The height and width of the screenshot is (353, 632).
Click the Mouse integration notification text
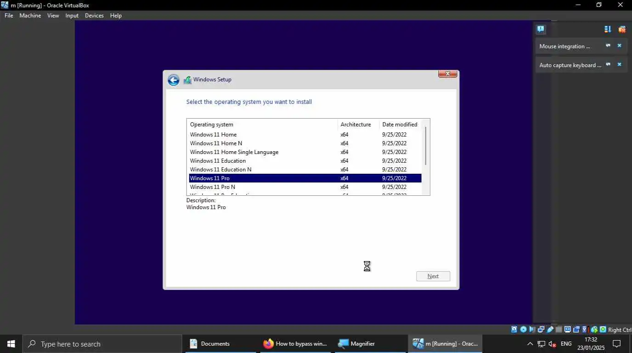coord(564,46)
